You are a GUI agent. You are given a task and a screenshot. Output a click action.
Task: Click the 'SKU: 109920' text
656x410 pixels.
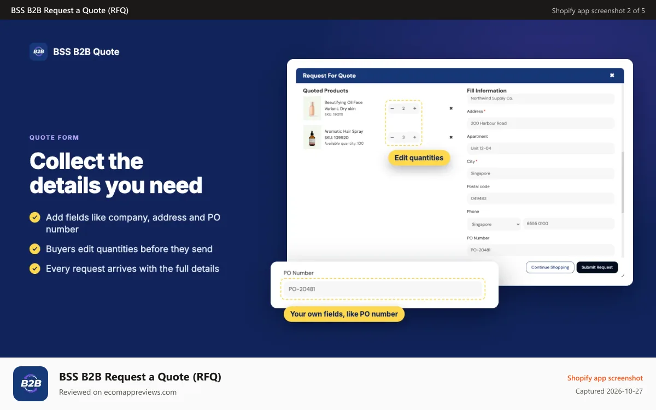click(336, 137)
